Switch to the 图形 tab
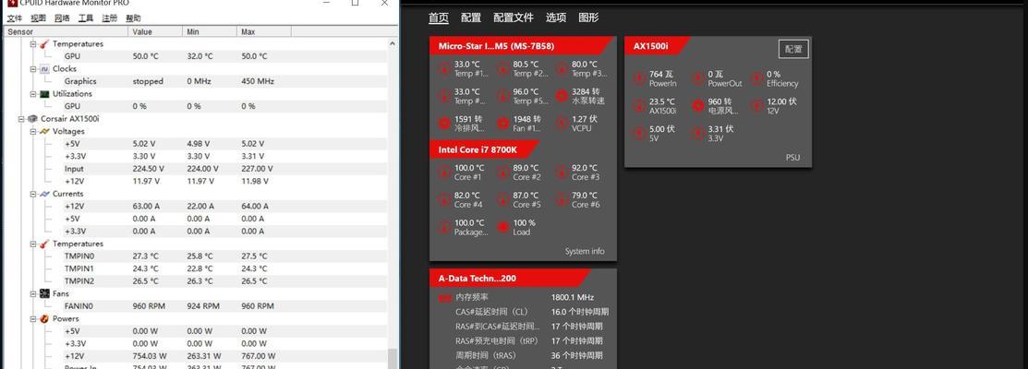Screen dimensions: 1028x369 point(588,18)
